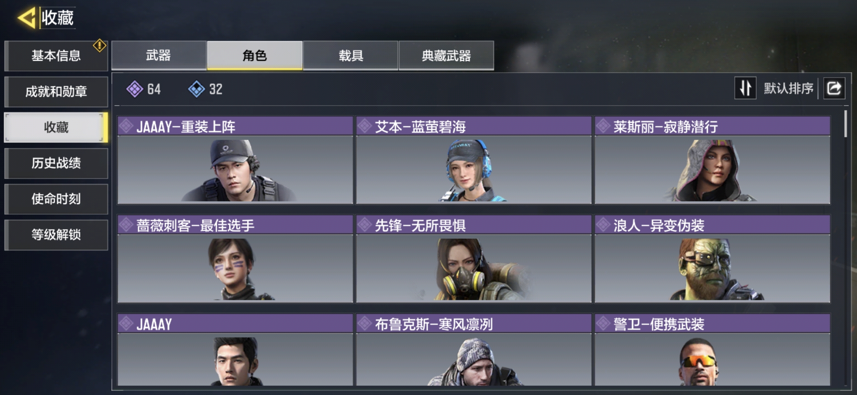The height and width of the screenshot is (395, 857).
Task: Open the 默认排序 sort dropdown
Action: point(789,88)
